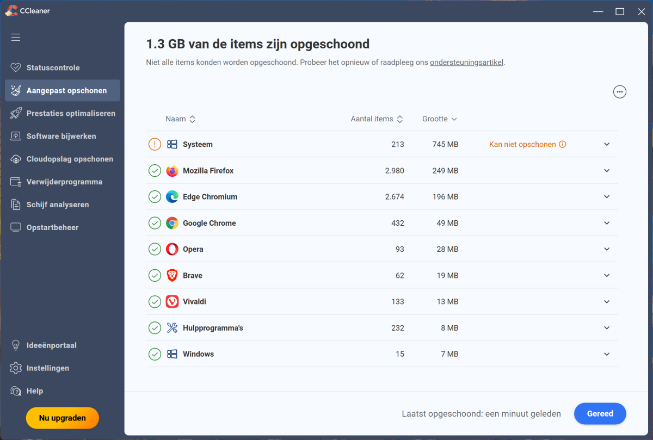This screenshot has width=653, height=440.
Task: Click the Mozilla Firefox logo icon
Action: point(172,171)
